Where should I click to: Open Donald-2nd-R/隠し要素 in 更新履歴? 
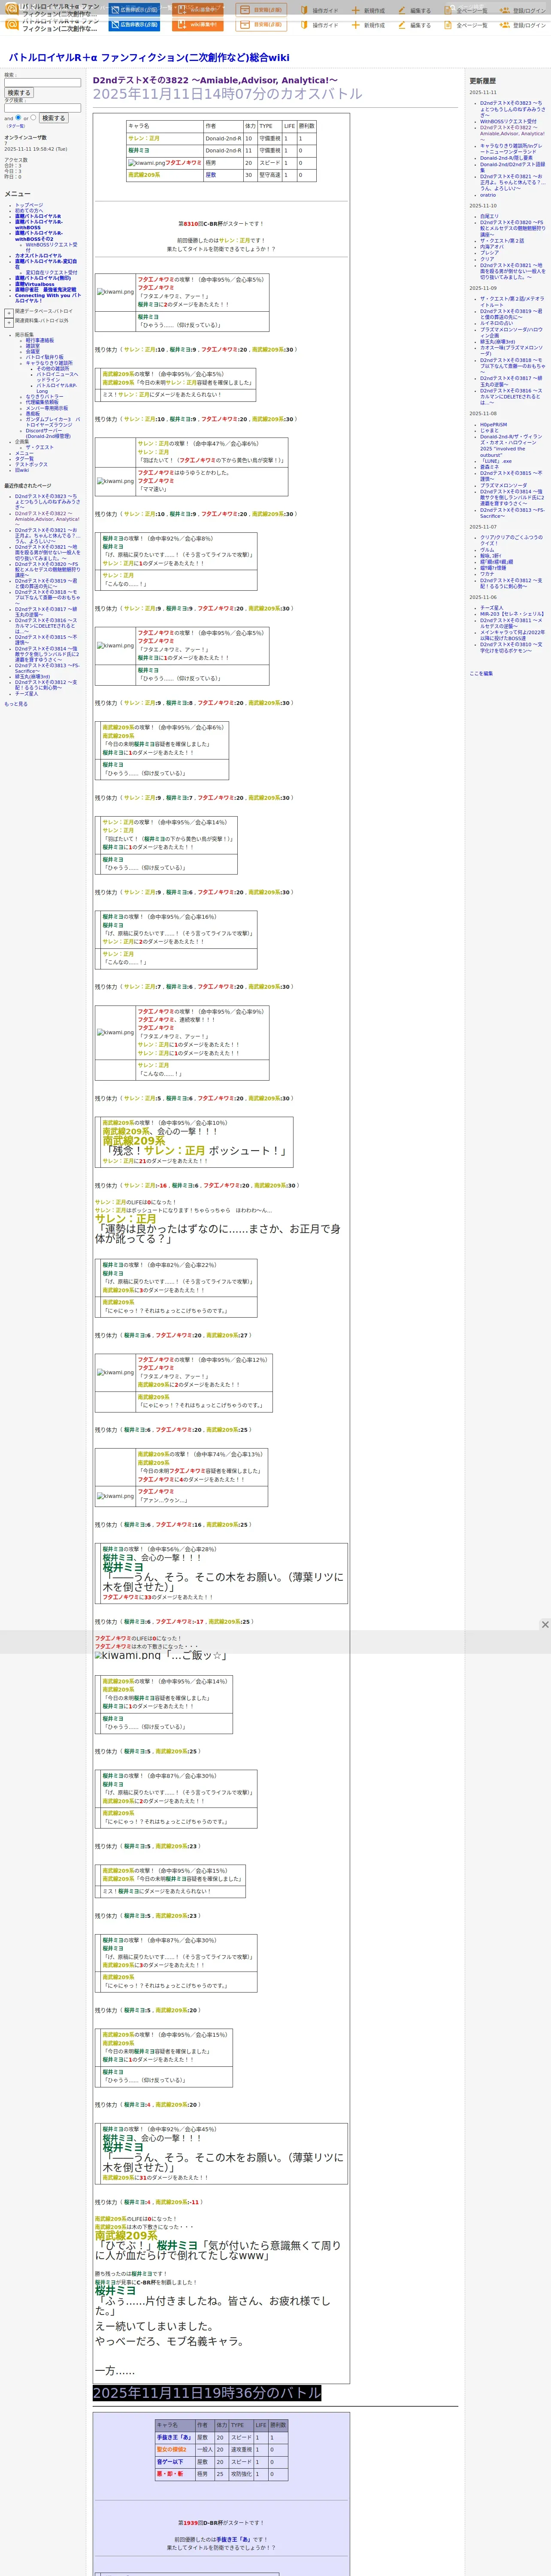point(506,158)
